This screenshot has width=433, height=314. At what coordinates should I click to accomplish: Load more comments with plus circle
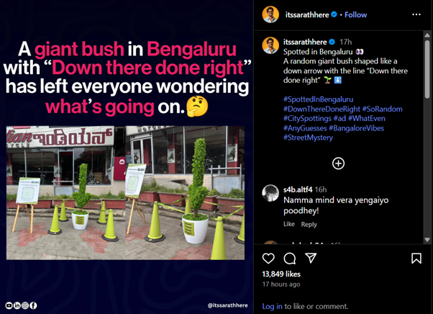pos(338,163)
